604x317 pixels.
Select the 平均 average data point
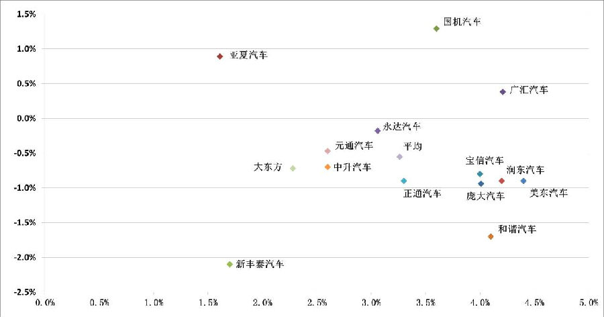point(399,157)
